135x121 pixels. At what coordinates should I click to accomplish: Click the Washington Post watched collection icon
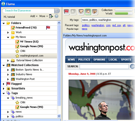[x=13, y=79]
